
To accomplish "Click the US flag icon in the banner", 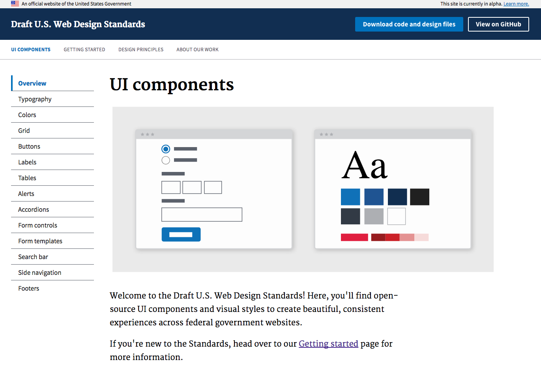I will click(x=15, y=4).
